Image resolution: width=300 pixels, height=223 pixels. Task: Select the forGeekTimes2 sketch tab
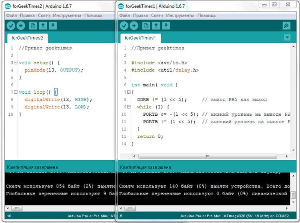pyautogui.click(x=27, y=38)
